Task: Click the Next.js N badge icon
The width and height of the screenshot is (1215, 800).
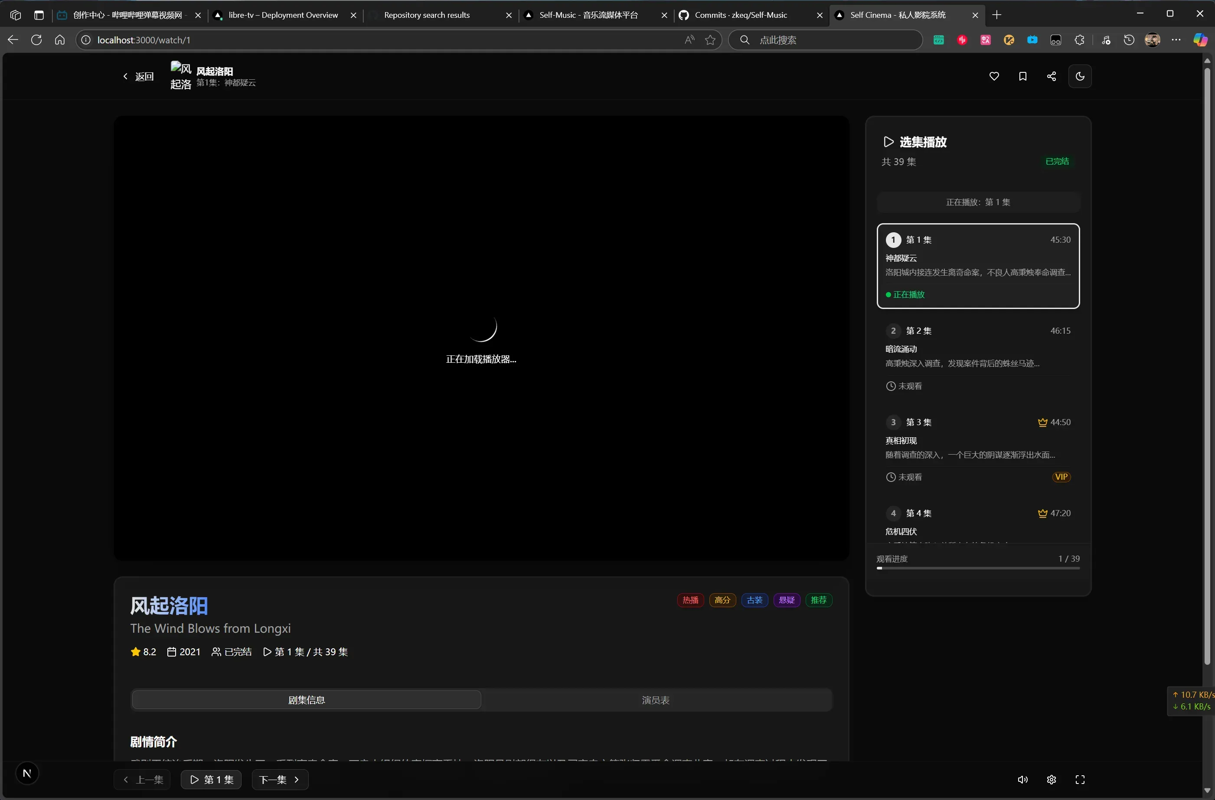Action: point(27,773)
